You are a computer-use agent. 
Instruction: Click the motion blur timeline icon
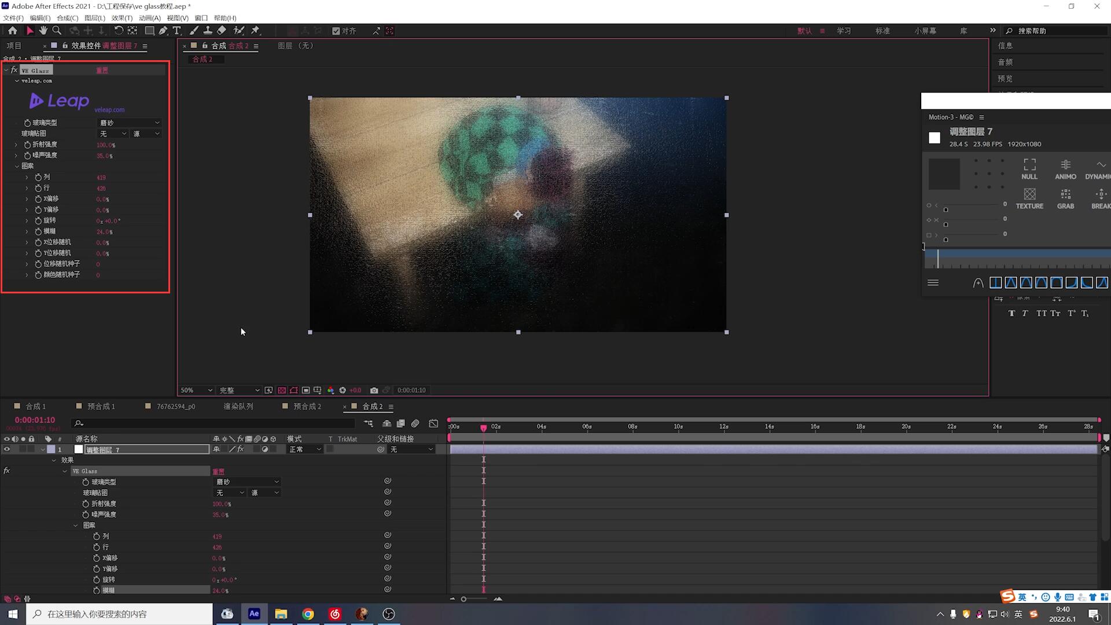pos(415,424)
